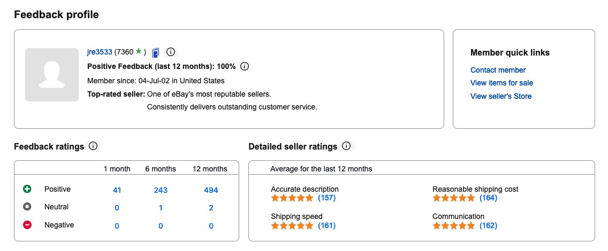Open the 494 positive ratings for 12 months
608x251 pixels.
(x=211, y=190)
